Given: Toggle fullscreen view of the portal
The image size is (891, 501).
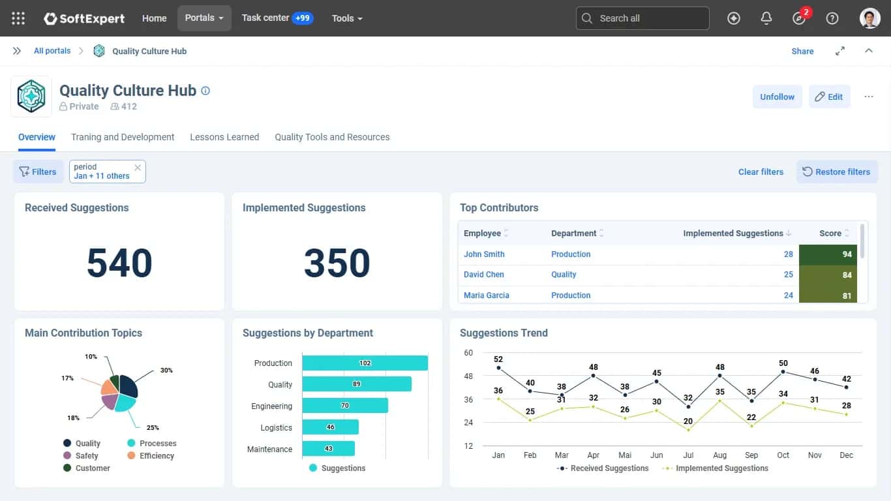Looking at the screenshot, I should click(x=840, y=51).
